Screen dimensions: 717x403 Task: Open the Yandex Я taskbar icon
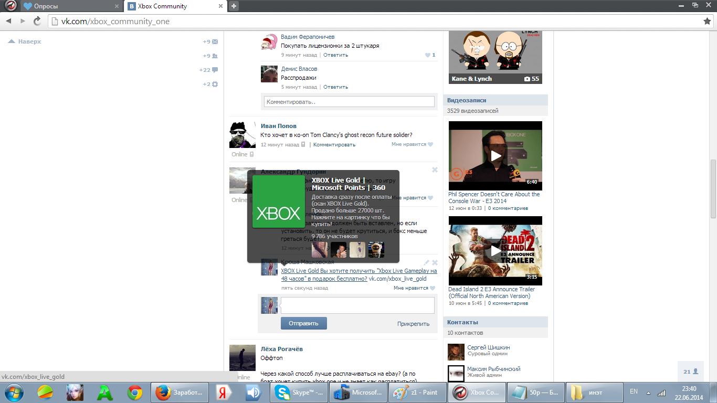[223, 393]
